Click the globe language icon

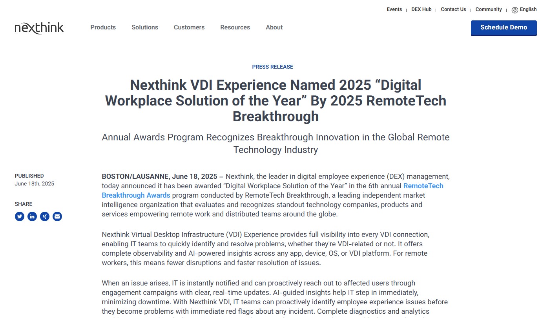(x=515, y=10)
